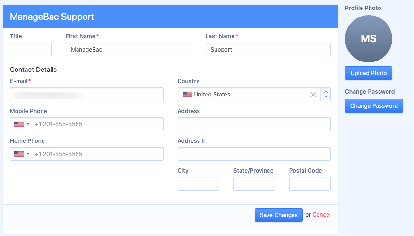Save Changes to the profile
Screen dimensions: 414x236
tap(278, 215)
